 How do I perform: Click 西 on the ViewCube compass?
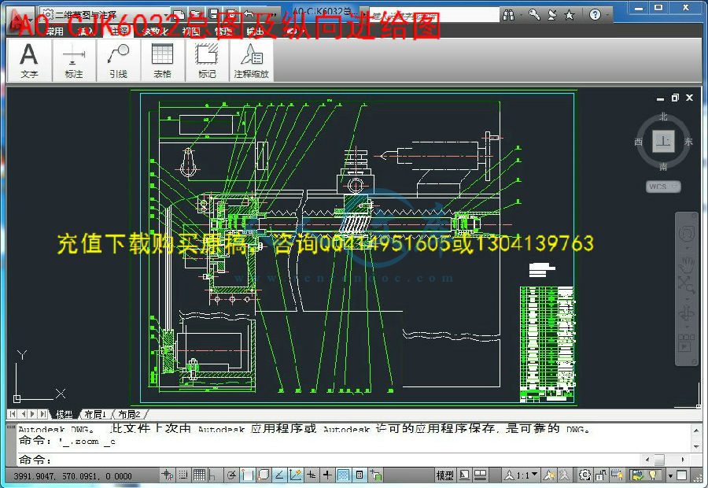(x=638, y=142)
